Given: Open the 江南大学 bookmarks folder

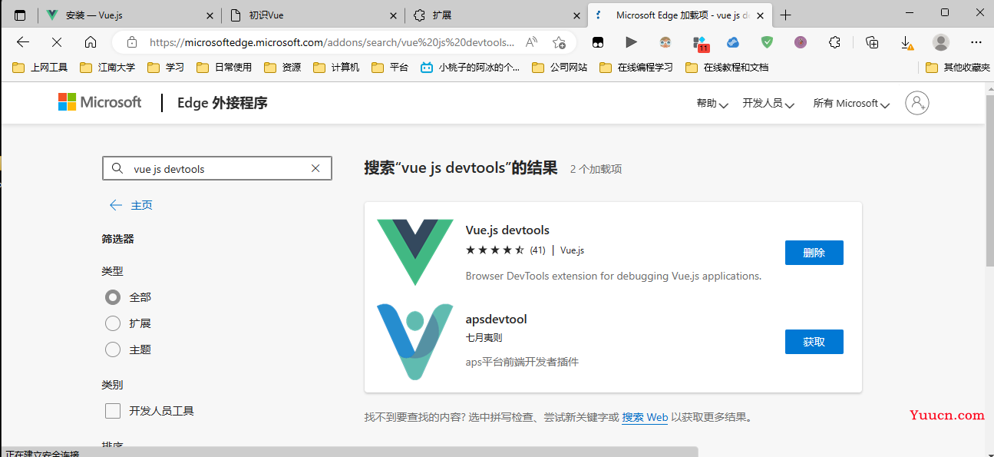Looking at the screenshot, I should [107, 68].
